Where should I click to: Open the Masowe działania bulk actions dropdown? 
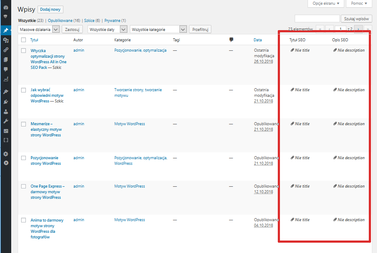click(38, 29)
